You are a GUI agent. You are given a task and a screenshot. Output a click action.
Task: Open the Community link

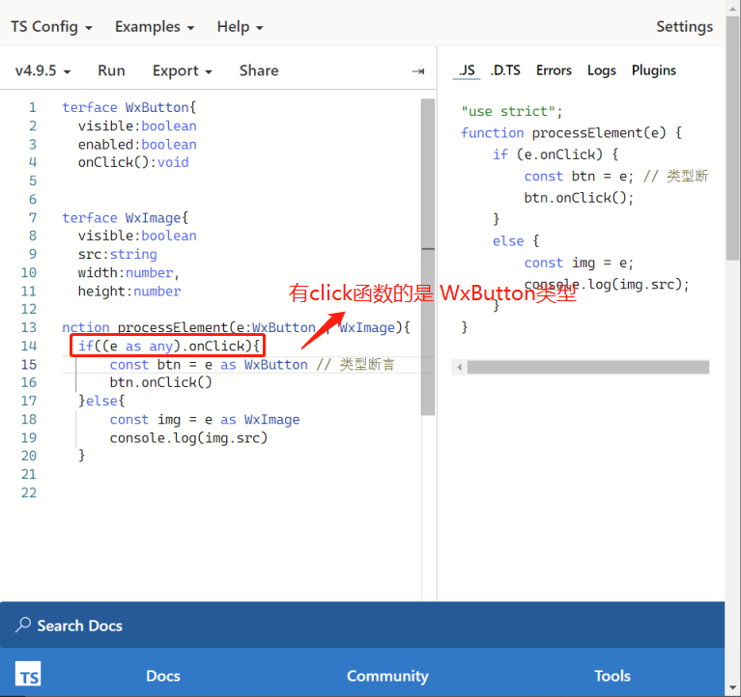tap(387, 676)
